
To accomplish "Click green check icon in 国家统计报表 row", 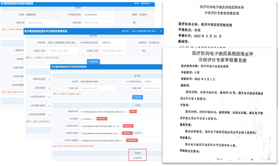I will pyautogui.click(x=128, y=112).
